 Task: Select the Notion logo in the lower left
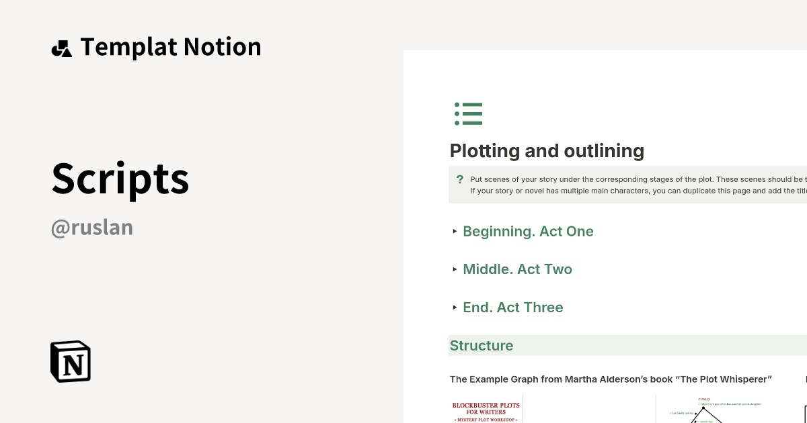pos(69,361)
